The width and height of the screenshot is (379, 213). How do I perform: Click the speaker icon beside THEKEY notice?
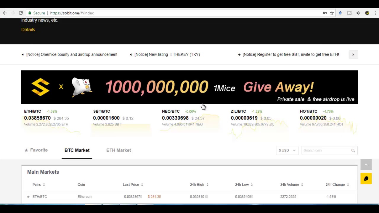[131, 54]
